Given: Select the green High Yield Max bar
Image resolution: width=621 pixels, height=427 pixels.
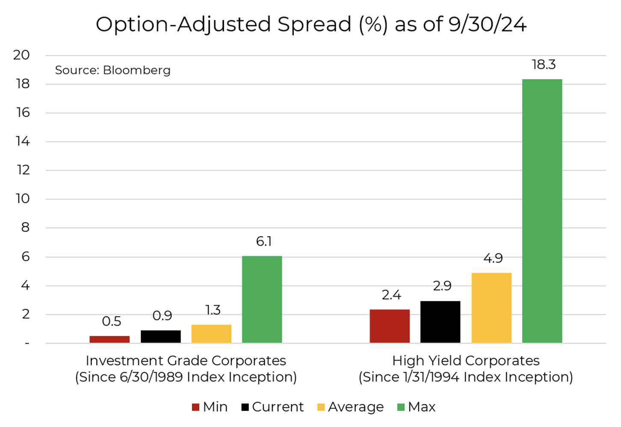Looking at the screenshot, I should [542, 211].
